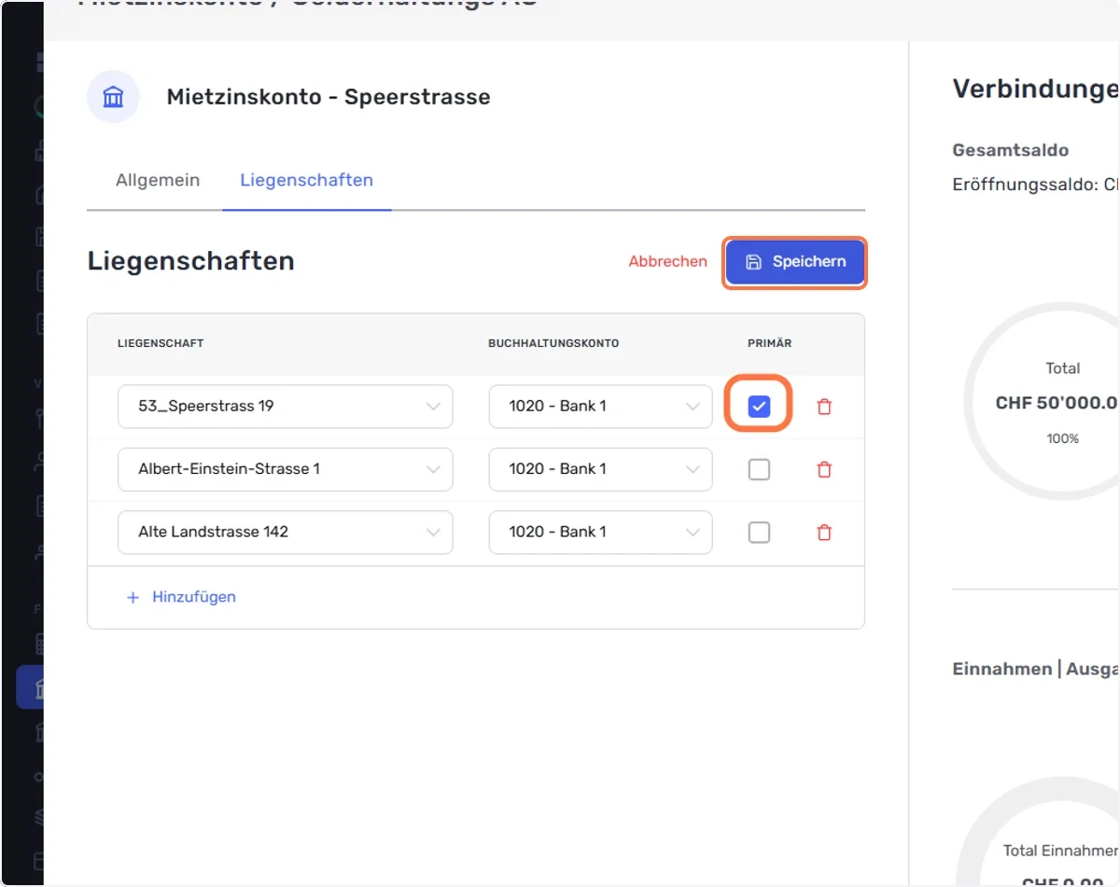Image resolution: width=1120 pixels, height=887 pixels.
Task: Click the 100% value in the chart
Action: click(x=1063, y=438)
